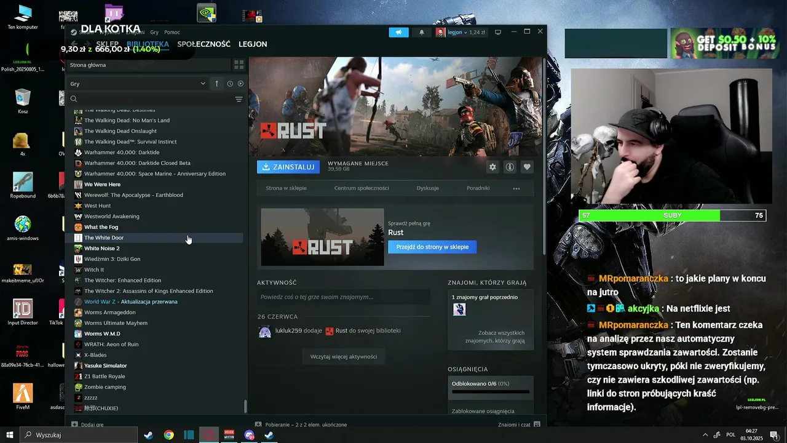Open Zobacz wszystkich znajomych link
Viewport: 787px width, 443px height.
coord(495,337)
